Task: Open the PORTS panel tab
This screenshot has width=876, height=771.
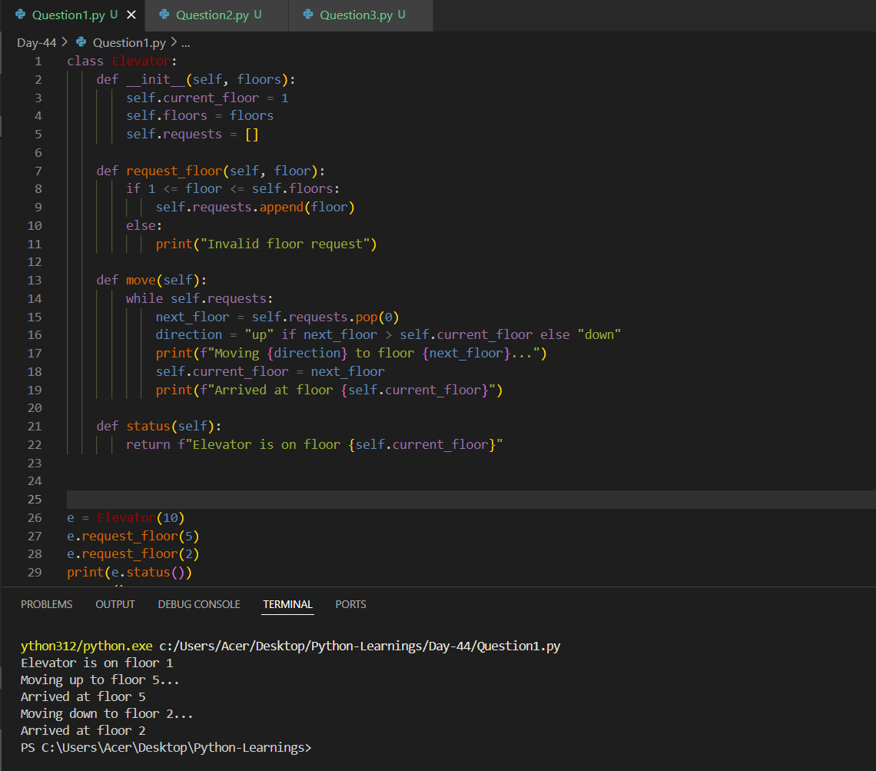Action: [351, 604]
